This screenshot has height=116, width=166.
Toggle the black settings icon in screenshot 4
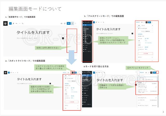(151, 73)
